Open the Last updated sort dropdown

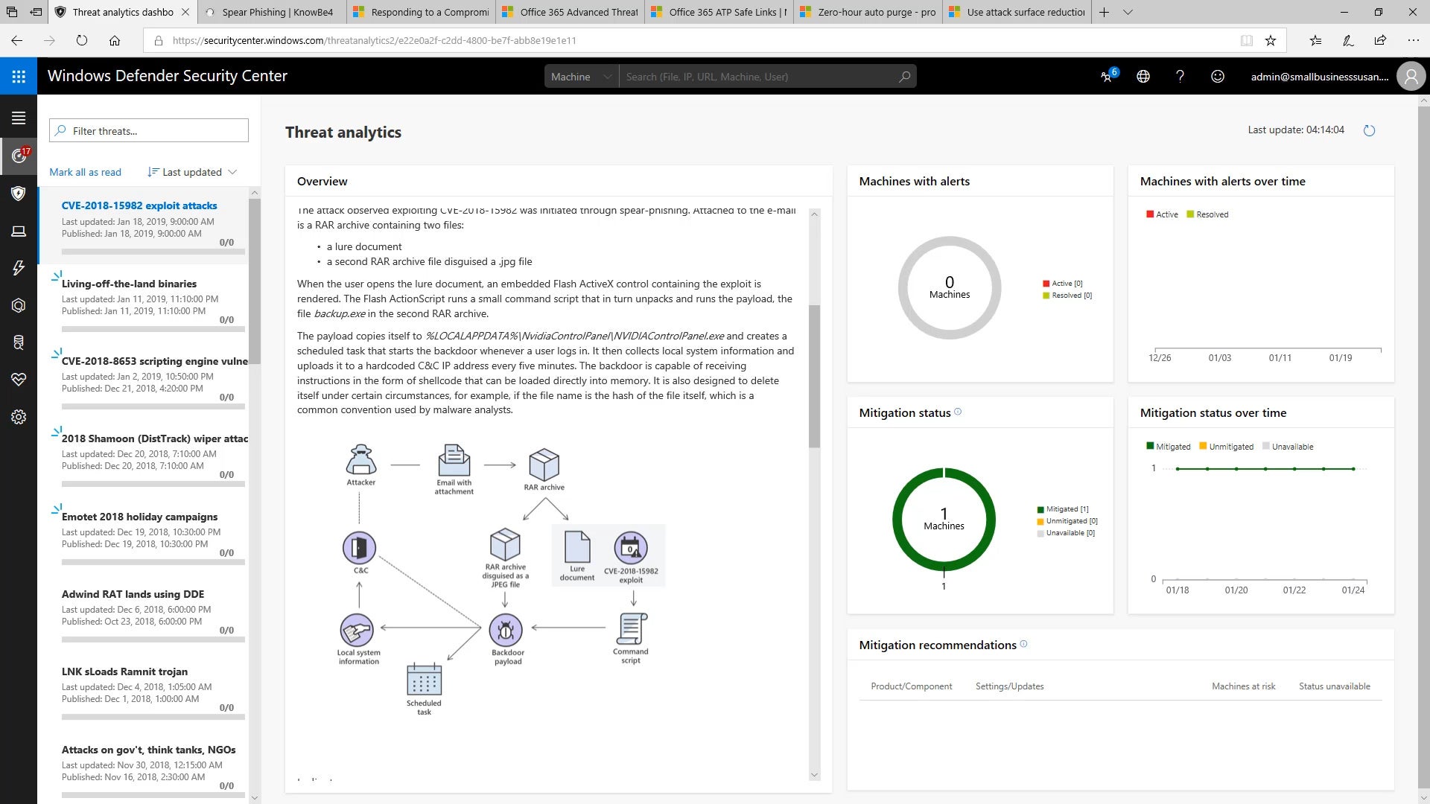click(x=192, y=172)
